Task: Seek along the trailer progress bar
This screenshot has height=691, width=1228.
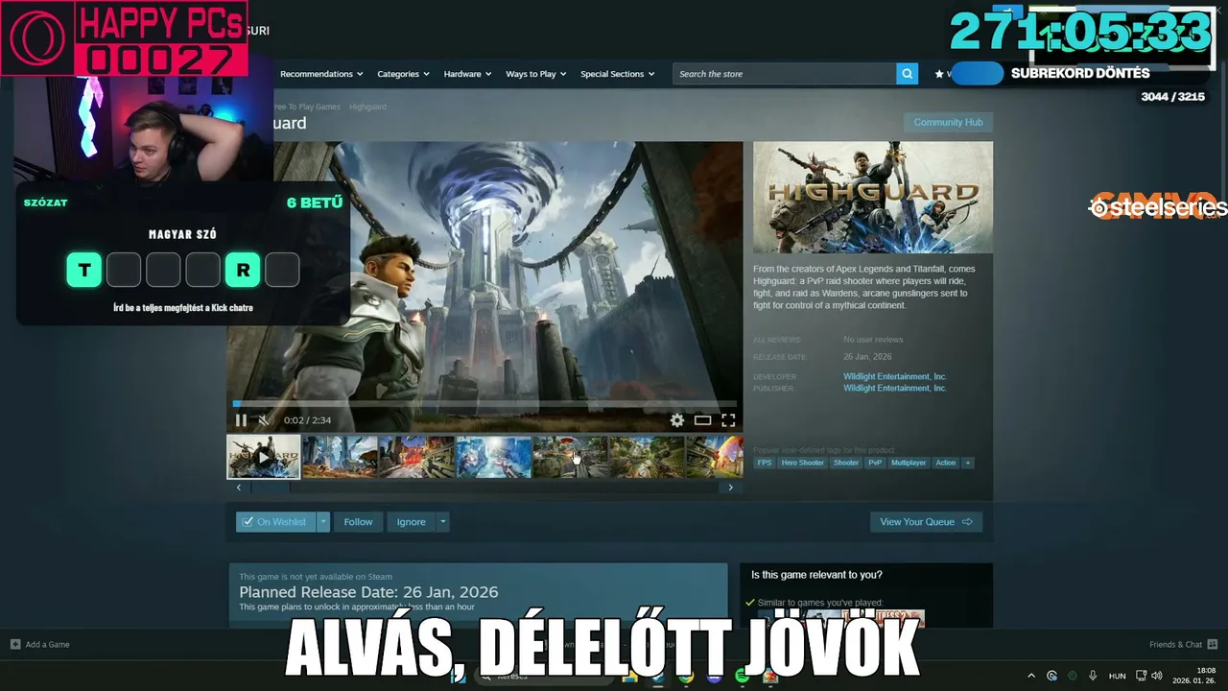Action: coord(484,404)
